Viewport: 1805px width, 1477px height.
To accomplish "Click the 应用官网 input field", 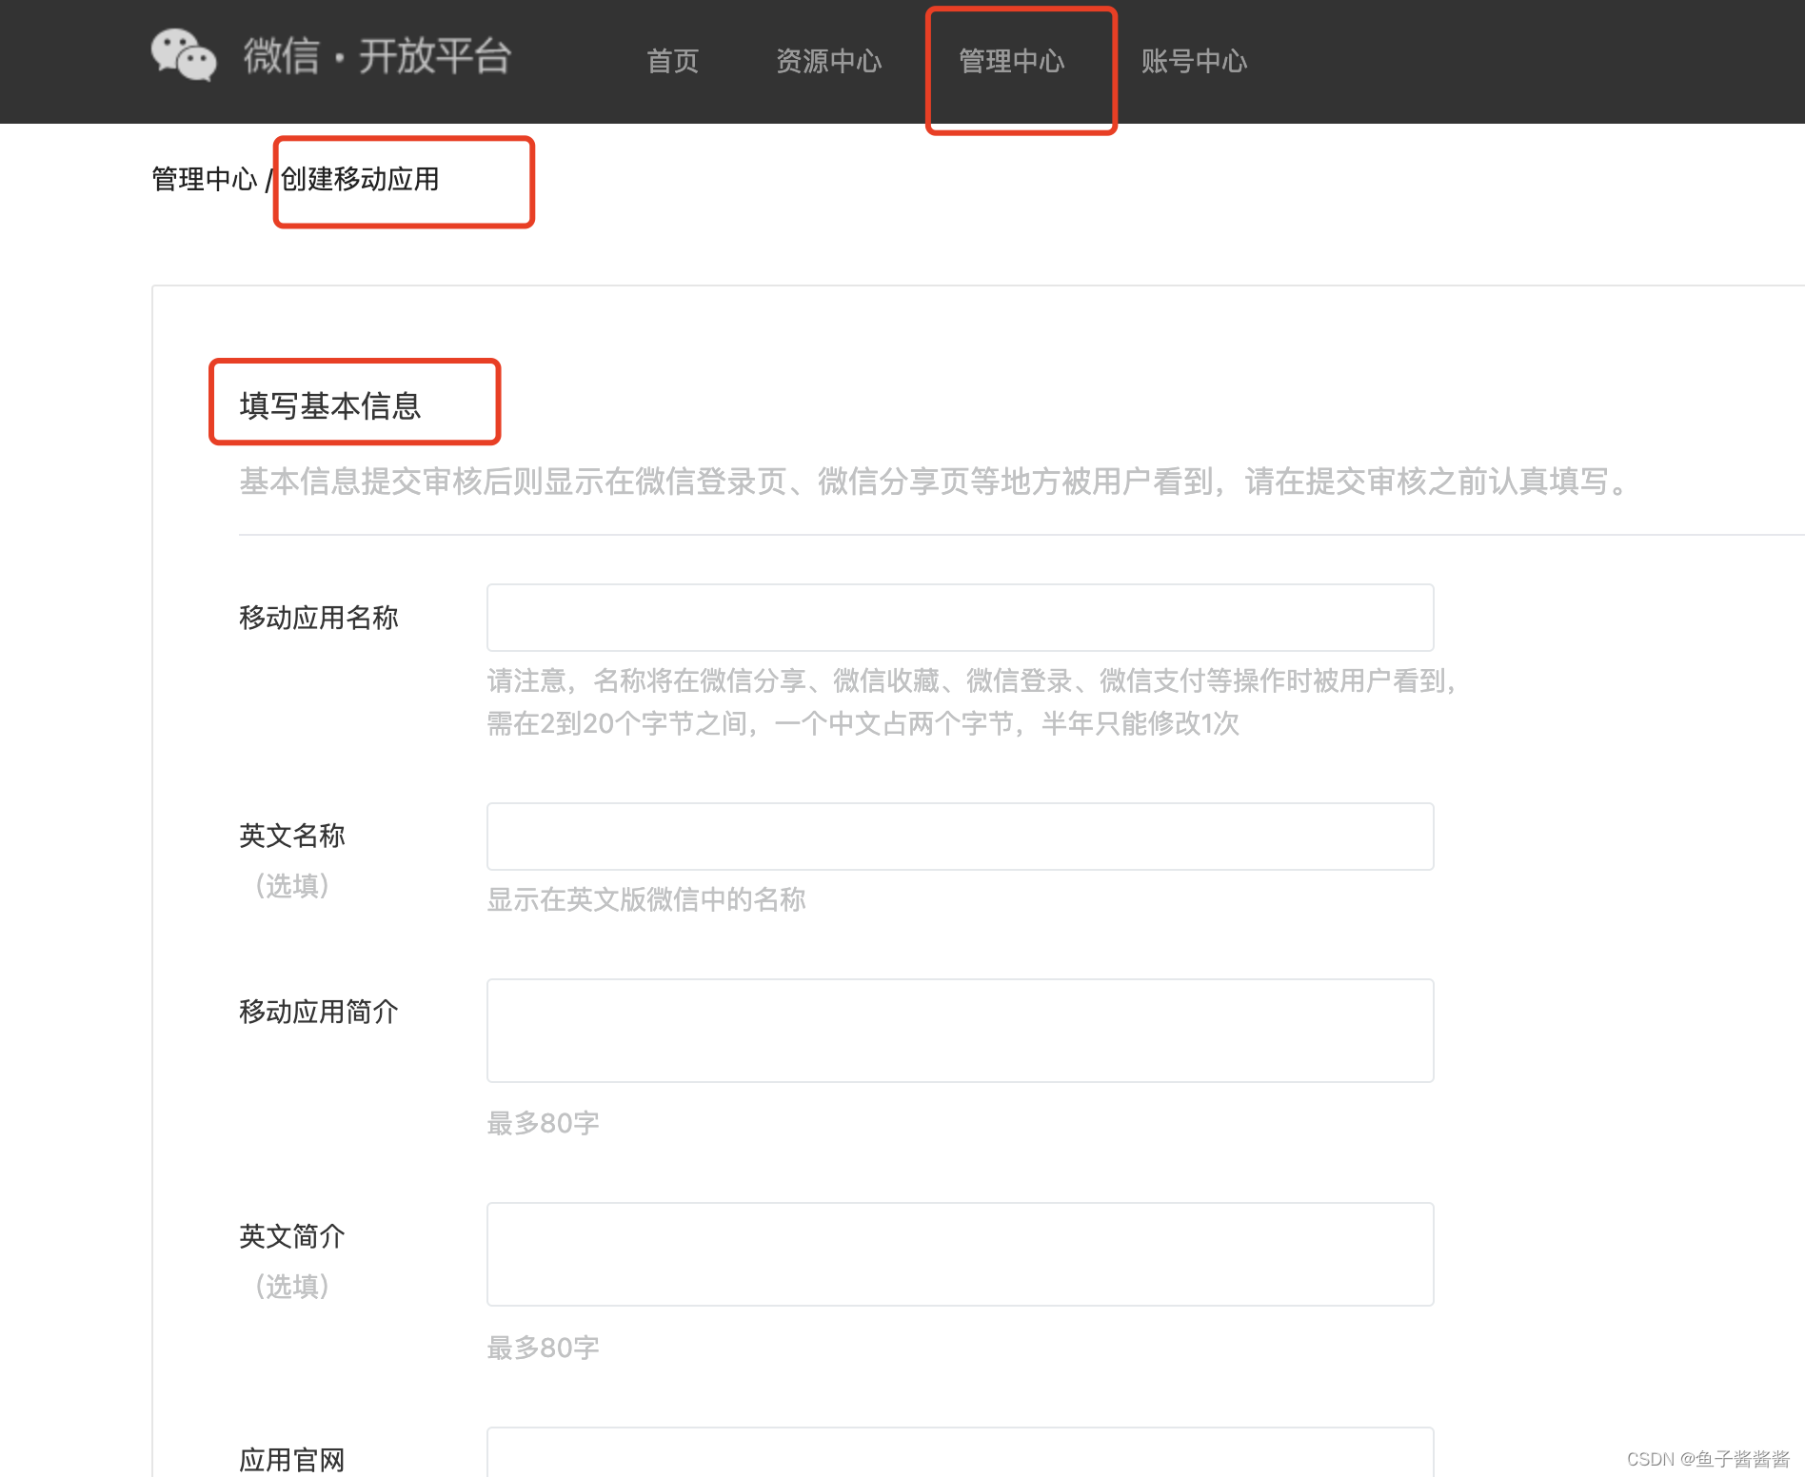I will coord(959,1456).
